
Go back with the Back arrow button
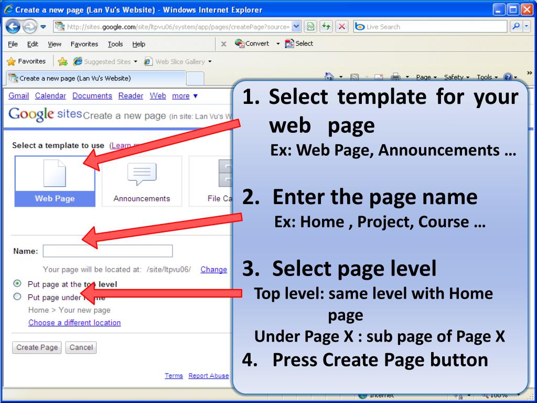pos(13,26)
